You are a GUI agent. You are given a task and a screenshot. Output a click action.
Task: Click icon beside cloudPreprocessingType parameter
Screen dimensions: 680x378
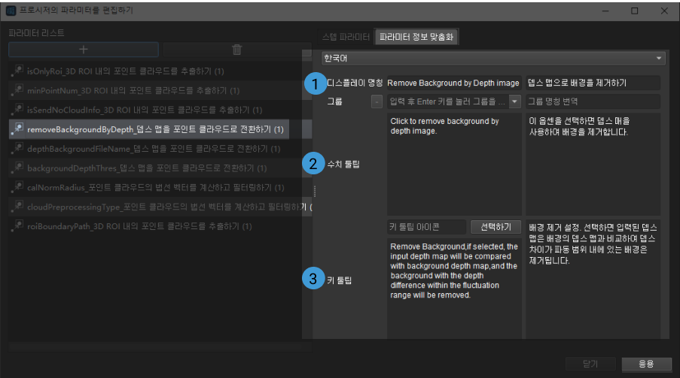[x=17, y=207]
